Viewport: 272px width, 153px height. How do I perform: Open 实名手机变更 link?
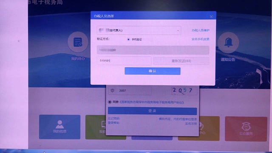(200, 39)
